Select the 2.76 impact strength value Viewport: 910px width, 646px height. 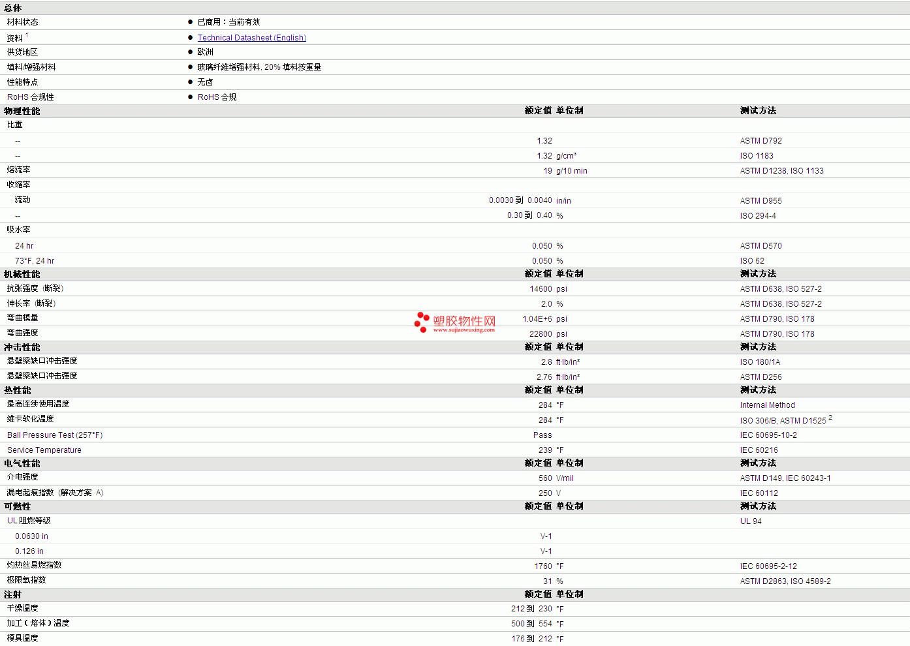pos(544,377)
